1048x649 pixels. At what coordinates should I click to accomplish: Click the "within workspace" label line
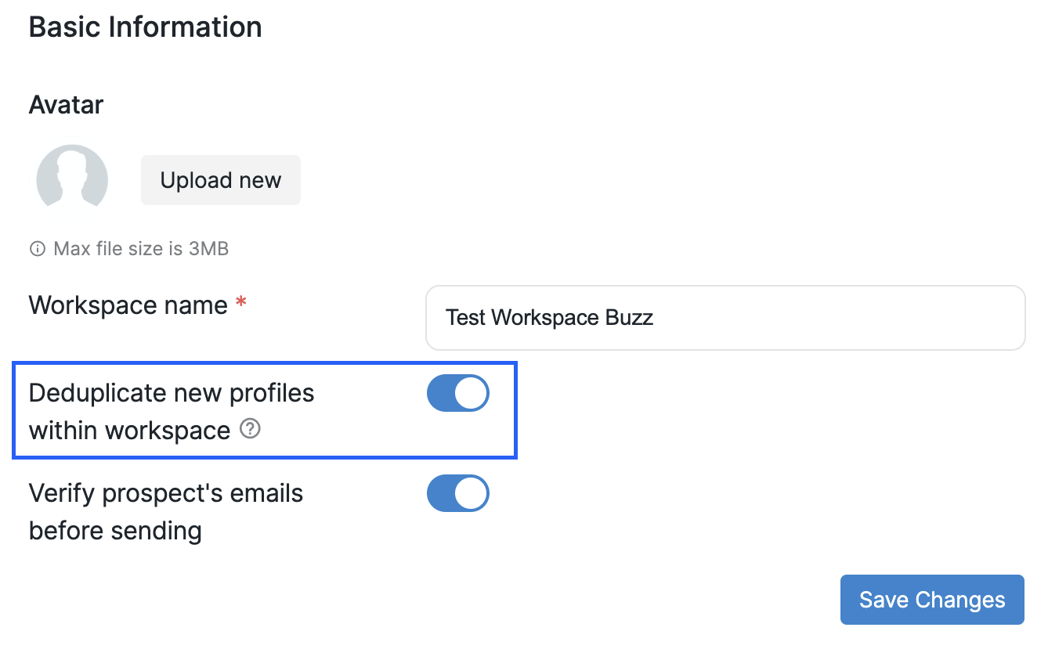(x=129, y=431)
